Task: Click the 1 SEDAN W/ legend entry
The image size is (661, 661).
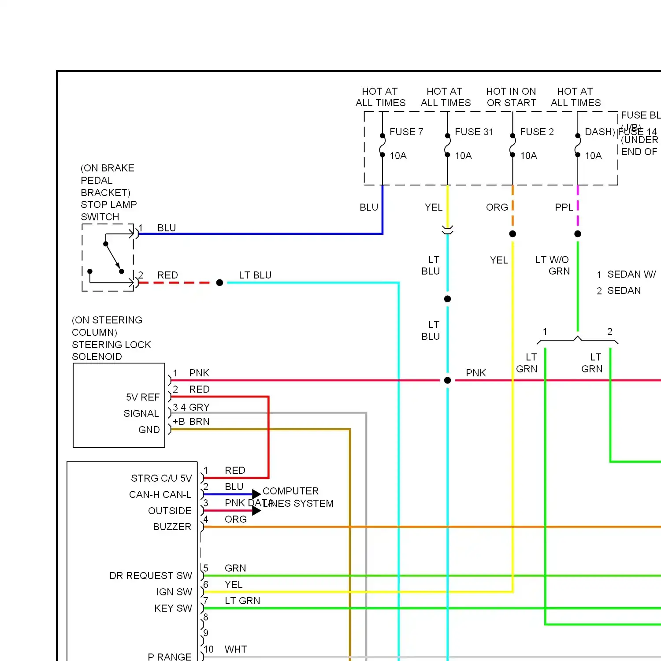Action: pyautogui.click(x=626, y=274)
